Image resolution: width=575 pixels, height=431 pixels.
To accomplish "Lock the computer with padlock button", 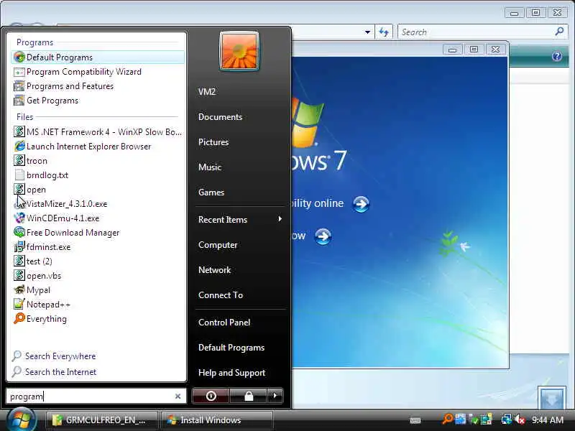I will pos(249,396).
